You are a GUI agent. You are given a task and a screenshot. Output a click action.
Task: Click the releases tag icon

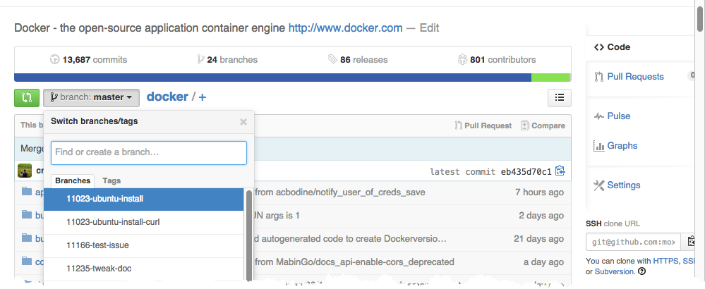(x=332, y=60)
